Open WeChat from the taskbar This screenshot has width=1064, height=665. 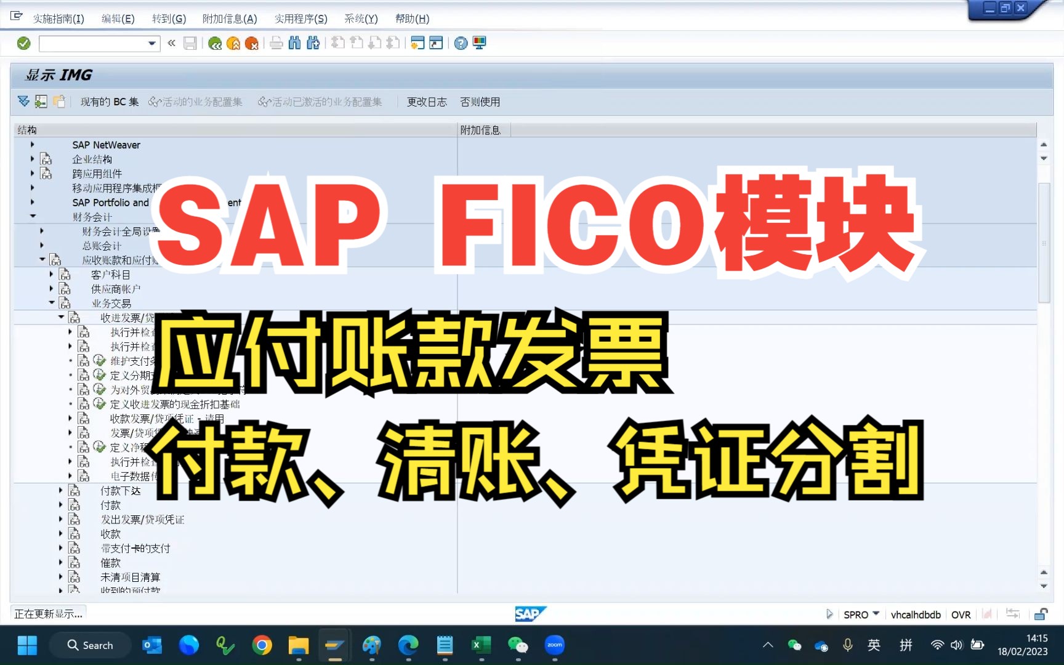pos(518,645)
